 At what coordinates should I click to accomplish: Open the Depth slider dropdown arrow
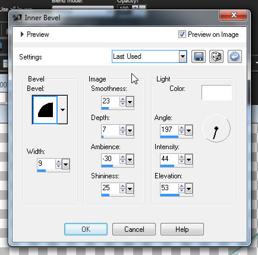coord(130,130)
